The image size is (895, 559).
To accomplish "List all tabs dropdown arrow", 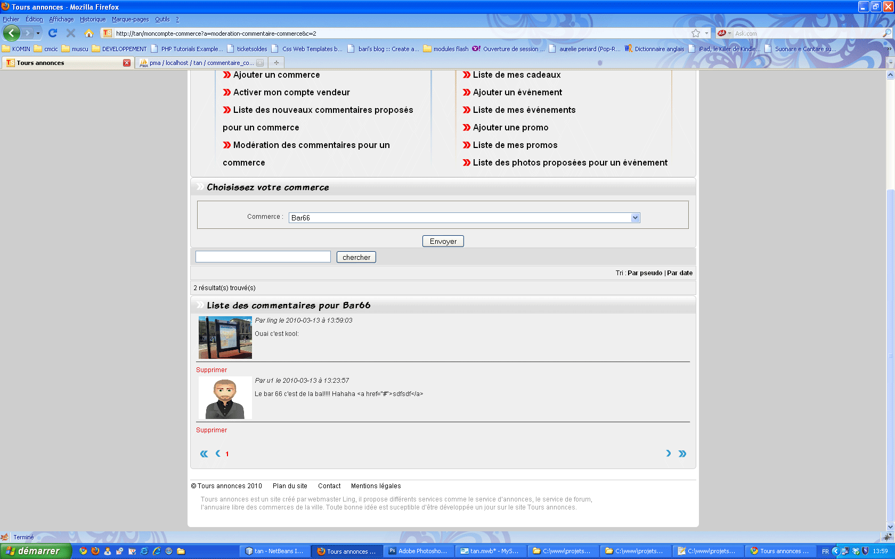I will click(x=890, y=63).
